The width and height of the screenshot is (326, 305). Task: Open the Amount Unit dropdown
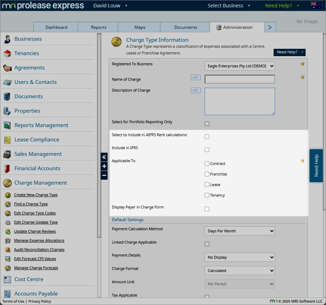pyautogui.click(x=240, y=284)
